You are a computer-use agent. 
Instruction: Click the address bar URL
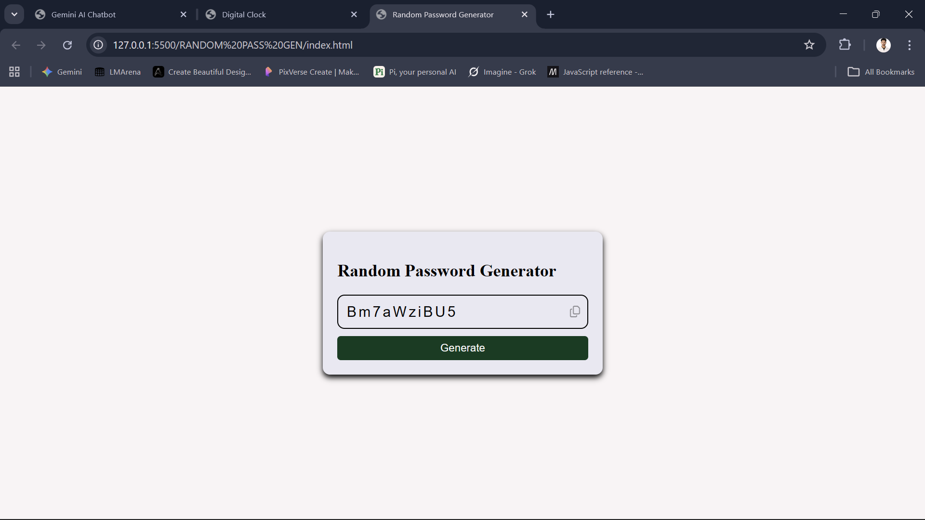tap(233, 45)
